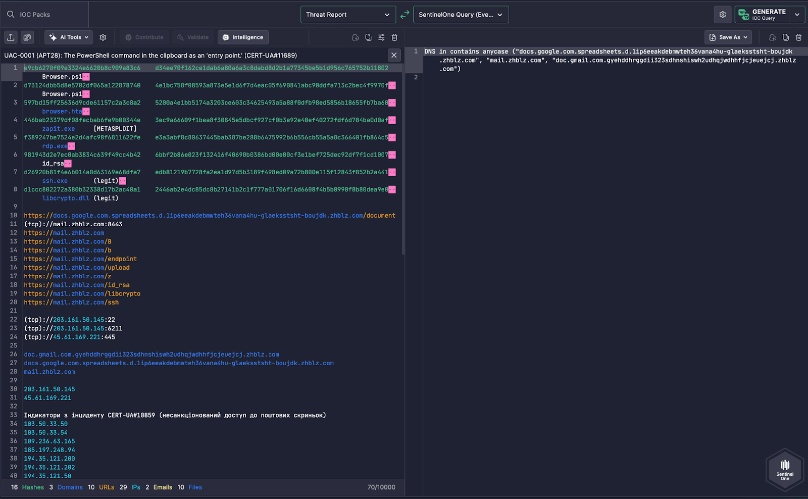Click the GENERATE IOC Query button

coord(762,15)
